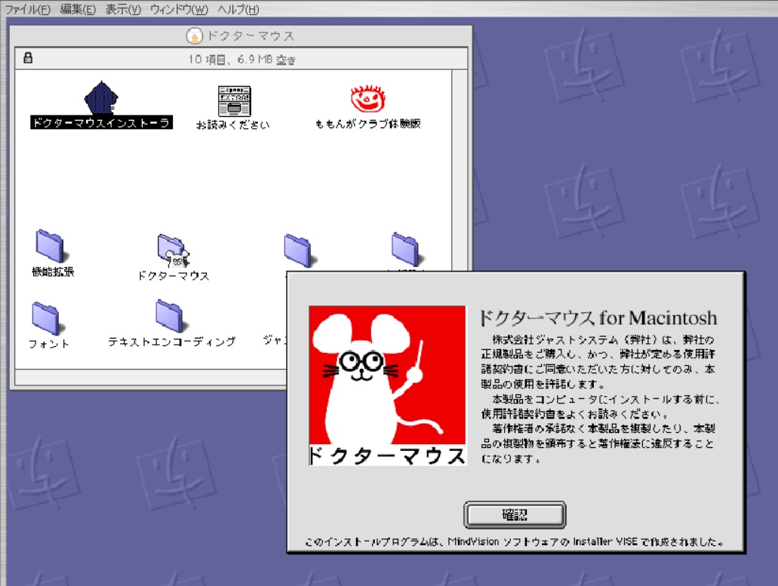
Task: Click the 機能拡張 folder label
Action: (53, 272)
